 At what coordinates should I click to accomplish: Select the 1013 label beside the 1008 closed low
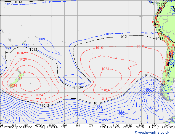pos(77,88)
